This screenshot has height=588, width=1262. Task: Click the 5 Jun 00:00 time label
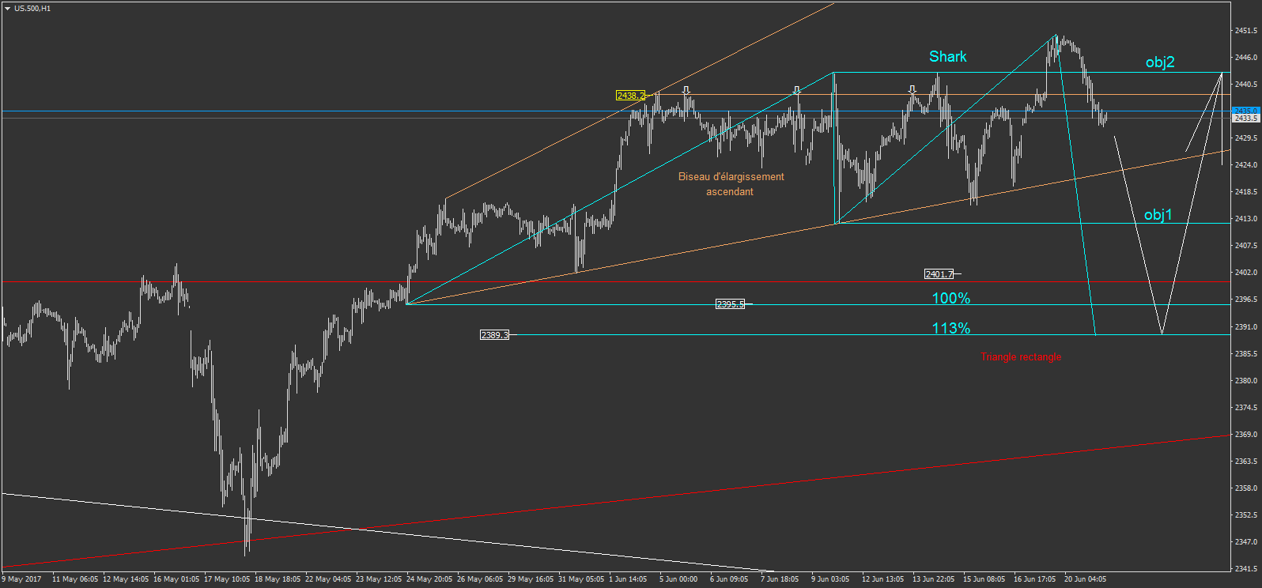(x=678, y=579)
